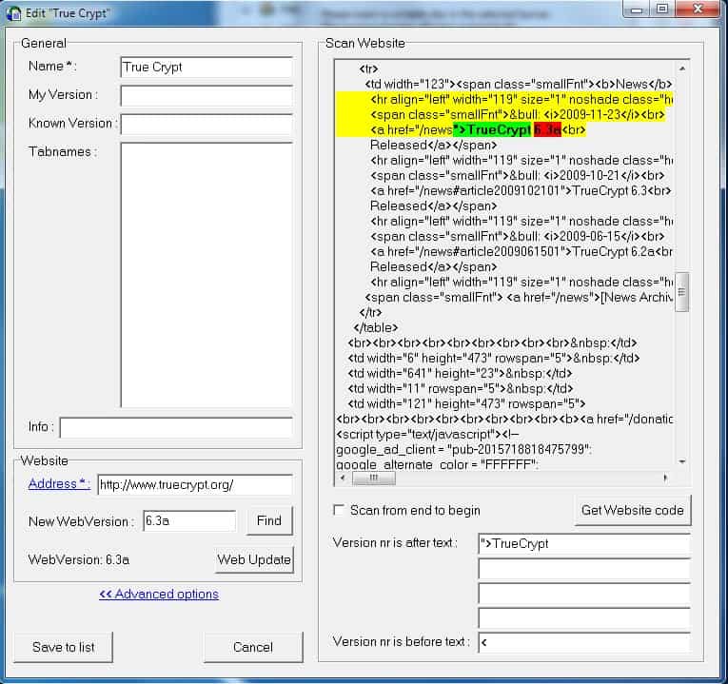Viewport: 728px width, 684px height.
Task: Click the New WebVersion field
Action: (189, 521)
